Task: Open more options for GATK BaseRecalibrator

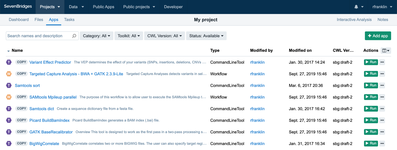Action: pyautogui.click(x=382, y=132)
